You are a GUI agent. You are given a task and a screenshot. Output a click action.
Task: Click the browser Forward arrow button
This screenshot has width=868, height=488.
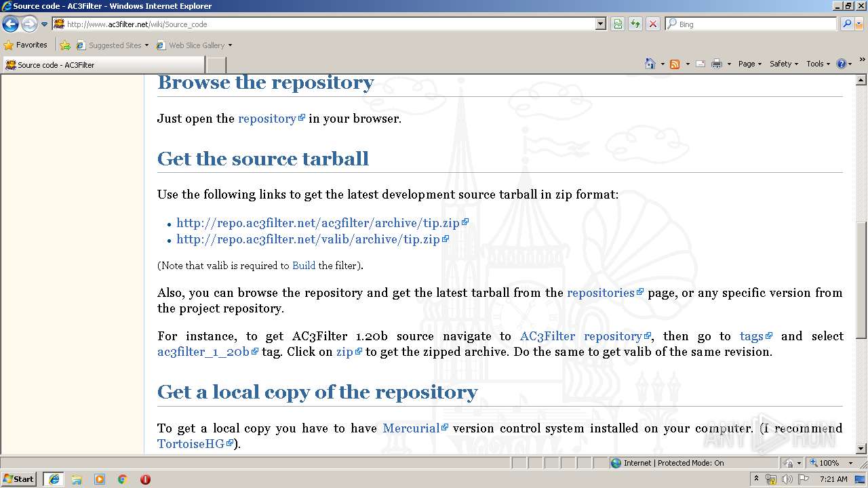point(29,24)
